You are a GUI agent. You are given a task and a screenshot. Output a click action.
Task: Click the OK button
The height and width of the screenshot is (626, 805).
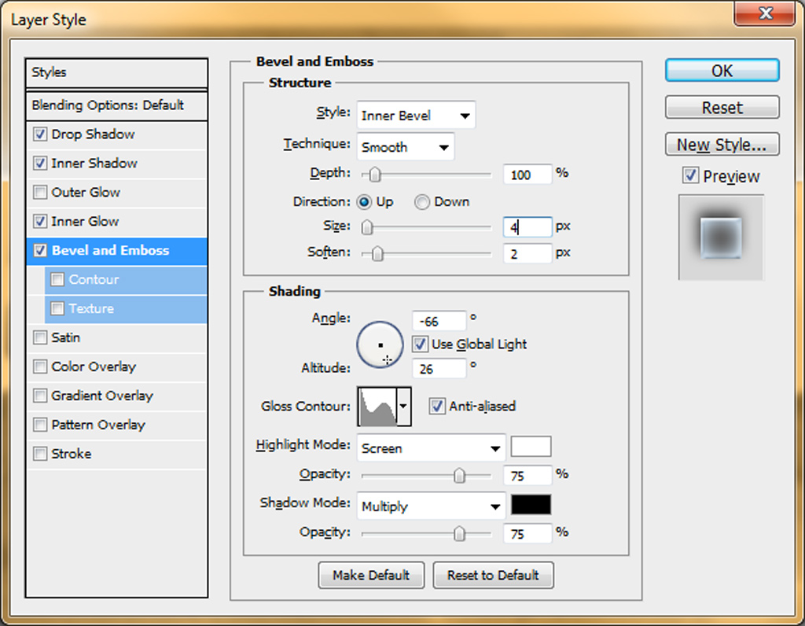[x=722, y=70]
